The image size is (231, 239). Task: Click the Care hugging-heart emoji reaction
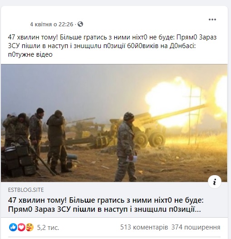click(x=29, y=227)
